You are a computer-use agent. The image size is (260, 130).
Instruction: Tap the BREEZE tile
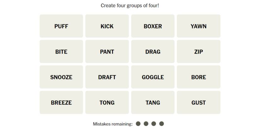click(61, 103)
